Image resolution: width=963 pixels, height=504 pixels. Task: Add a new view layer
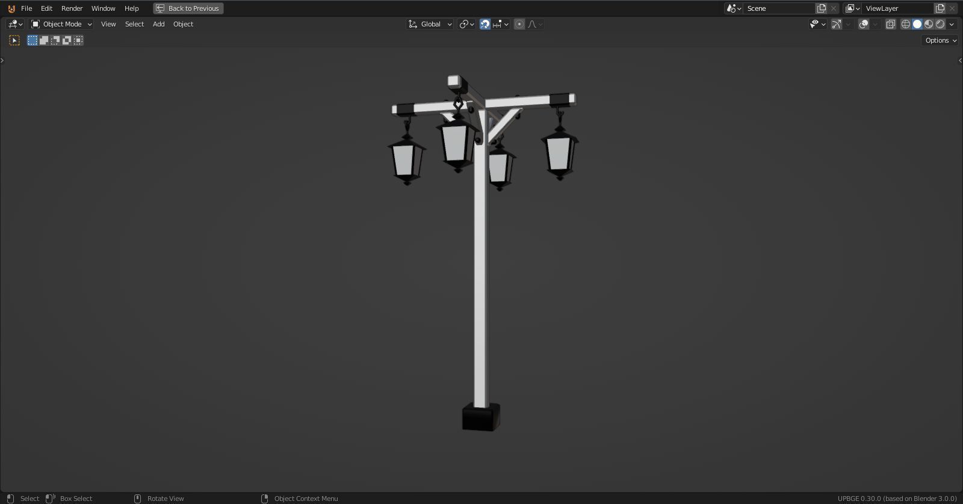point(940,8)
